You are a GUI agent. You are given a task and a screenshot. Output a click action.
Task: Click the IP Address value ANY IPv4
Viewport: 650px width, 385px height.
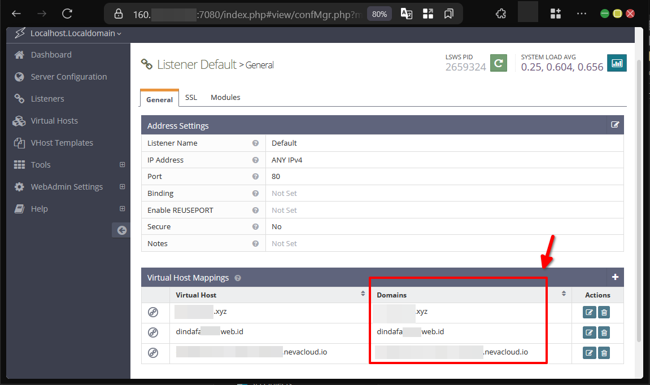point(287,160)
